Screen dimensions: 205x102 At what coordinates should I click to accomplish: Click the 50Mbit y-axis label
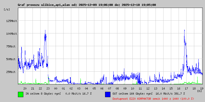12,59
